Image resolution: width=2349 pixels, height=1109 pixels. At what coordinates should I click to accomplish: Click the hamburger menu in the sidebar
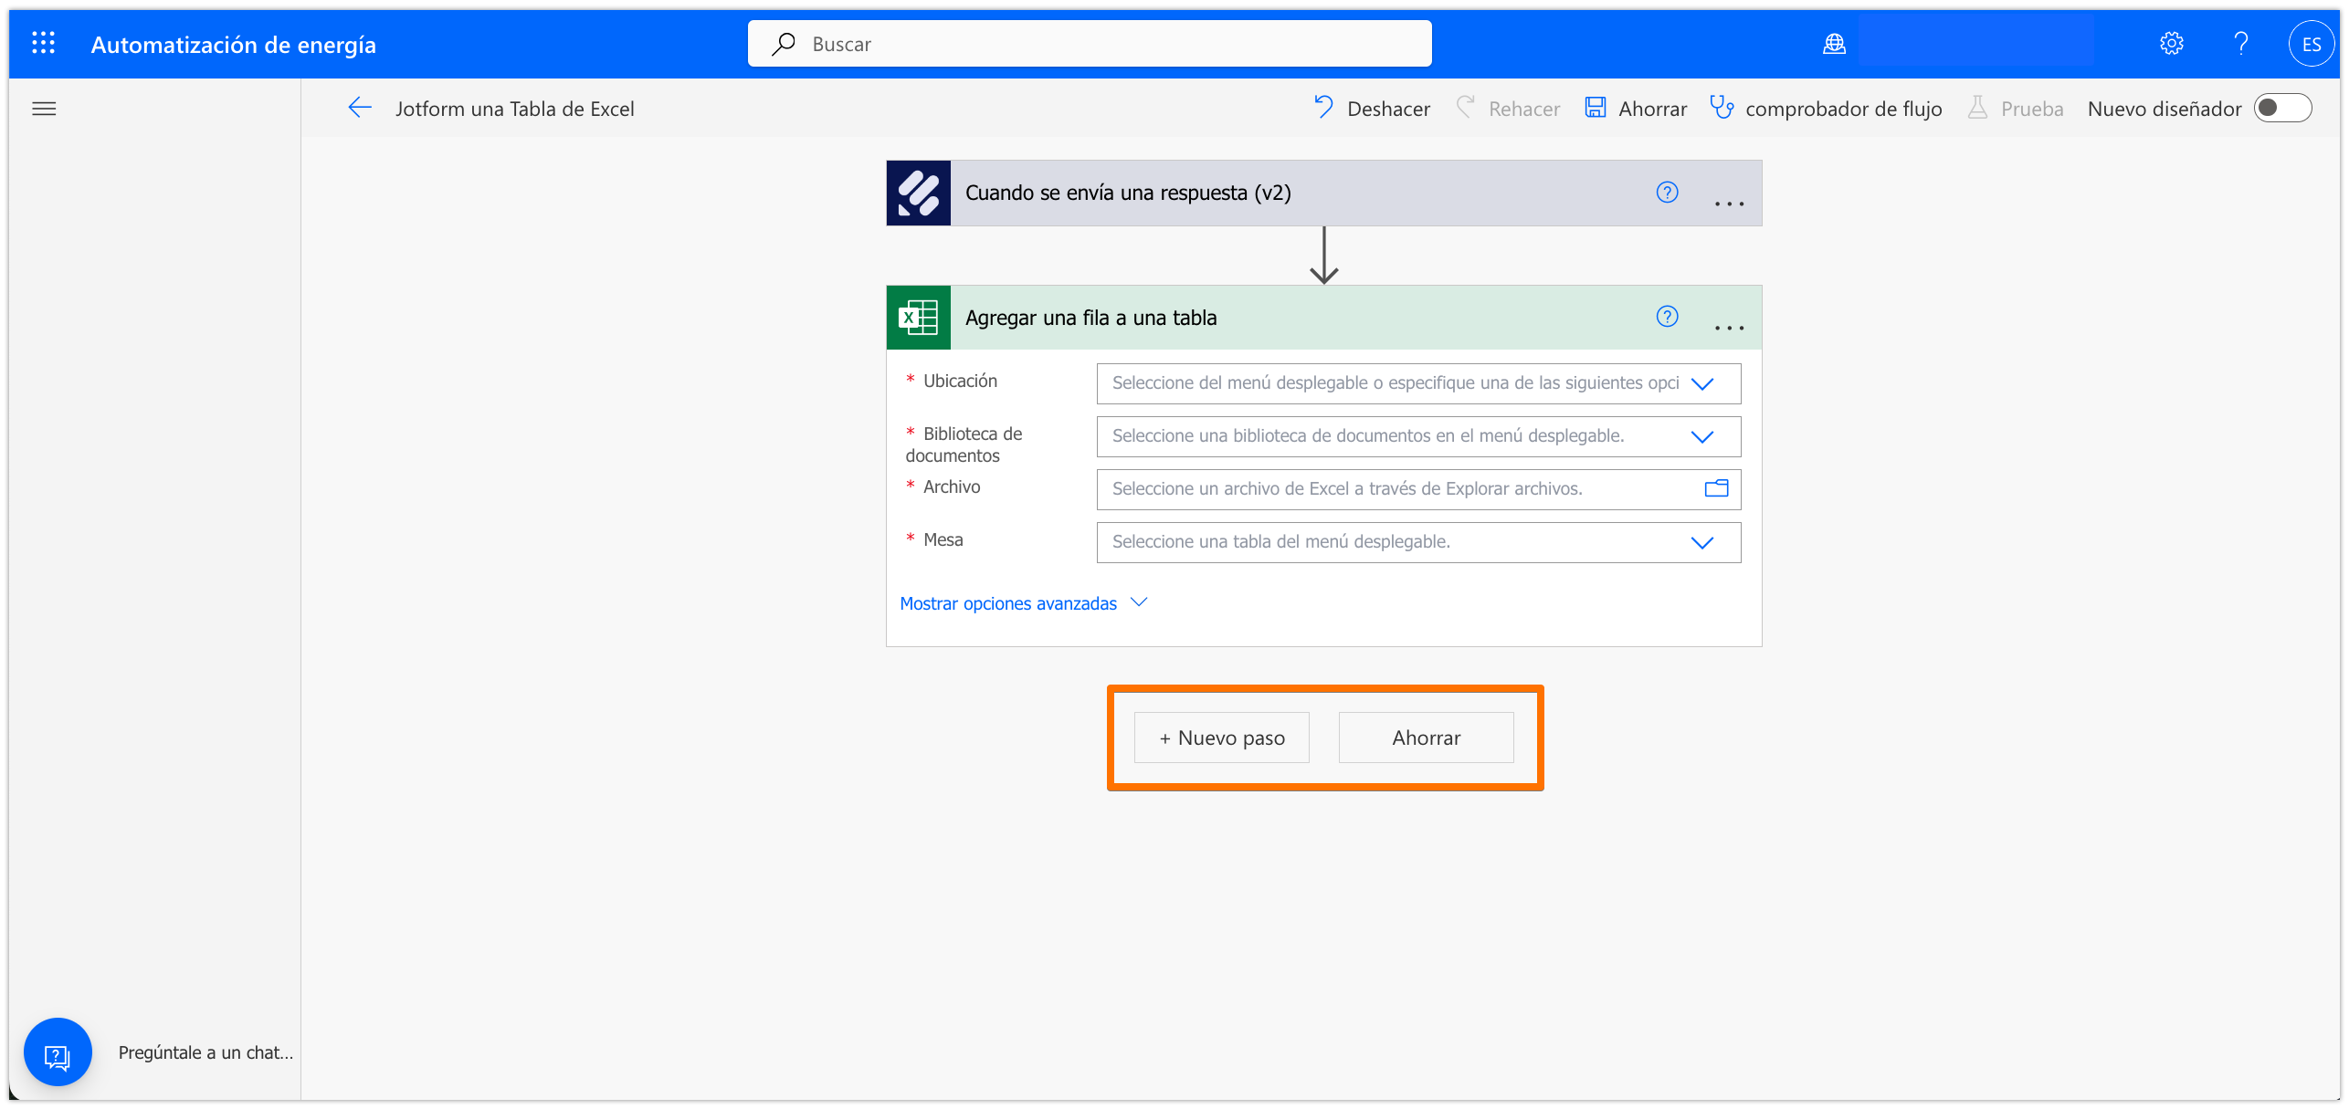[x=44, y=109]
